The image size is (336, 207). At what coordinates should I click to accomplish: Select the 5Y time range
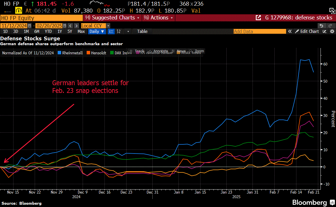pyautogui.click(x=70, y=31)
